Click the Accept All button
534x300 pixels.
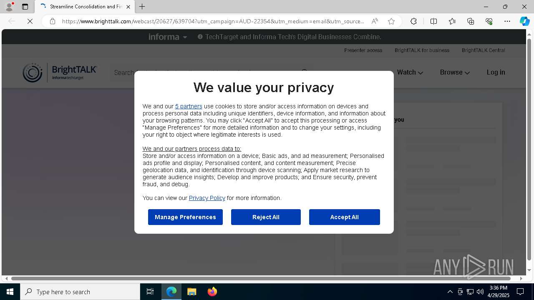(344, 217)
